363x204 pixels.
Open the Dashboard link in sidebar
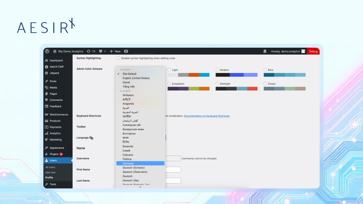pos(56,60)
